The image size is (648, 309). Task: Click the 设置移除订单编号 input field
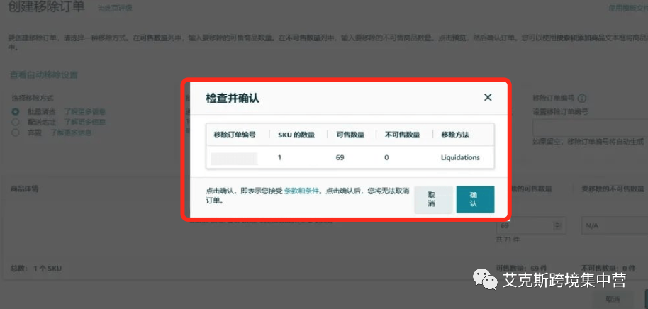590,128
